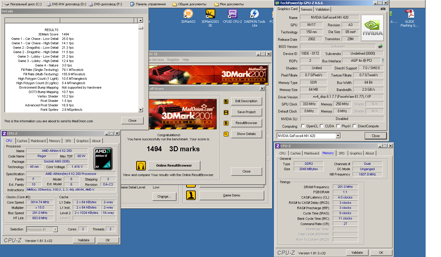Click Validate in the CPU tab CPU-Z window
441x257 pixels.
[x=84, y=240]
